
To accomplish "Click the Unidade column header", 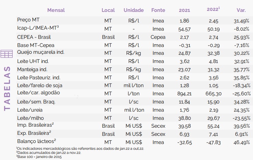I will click(134, 10).
